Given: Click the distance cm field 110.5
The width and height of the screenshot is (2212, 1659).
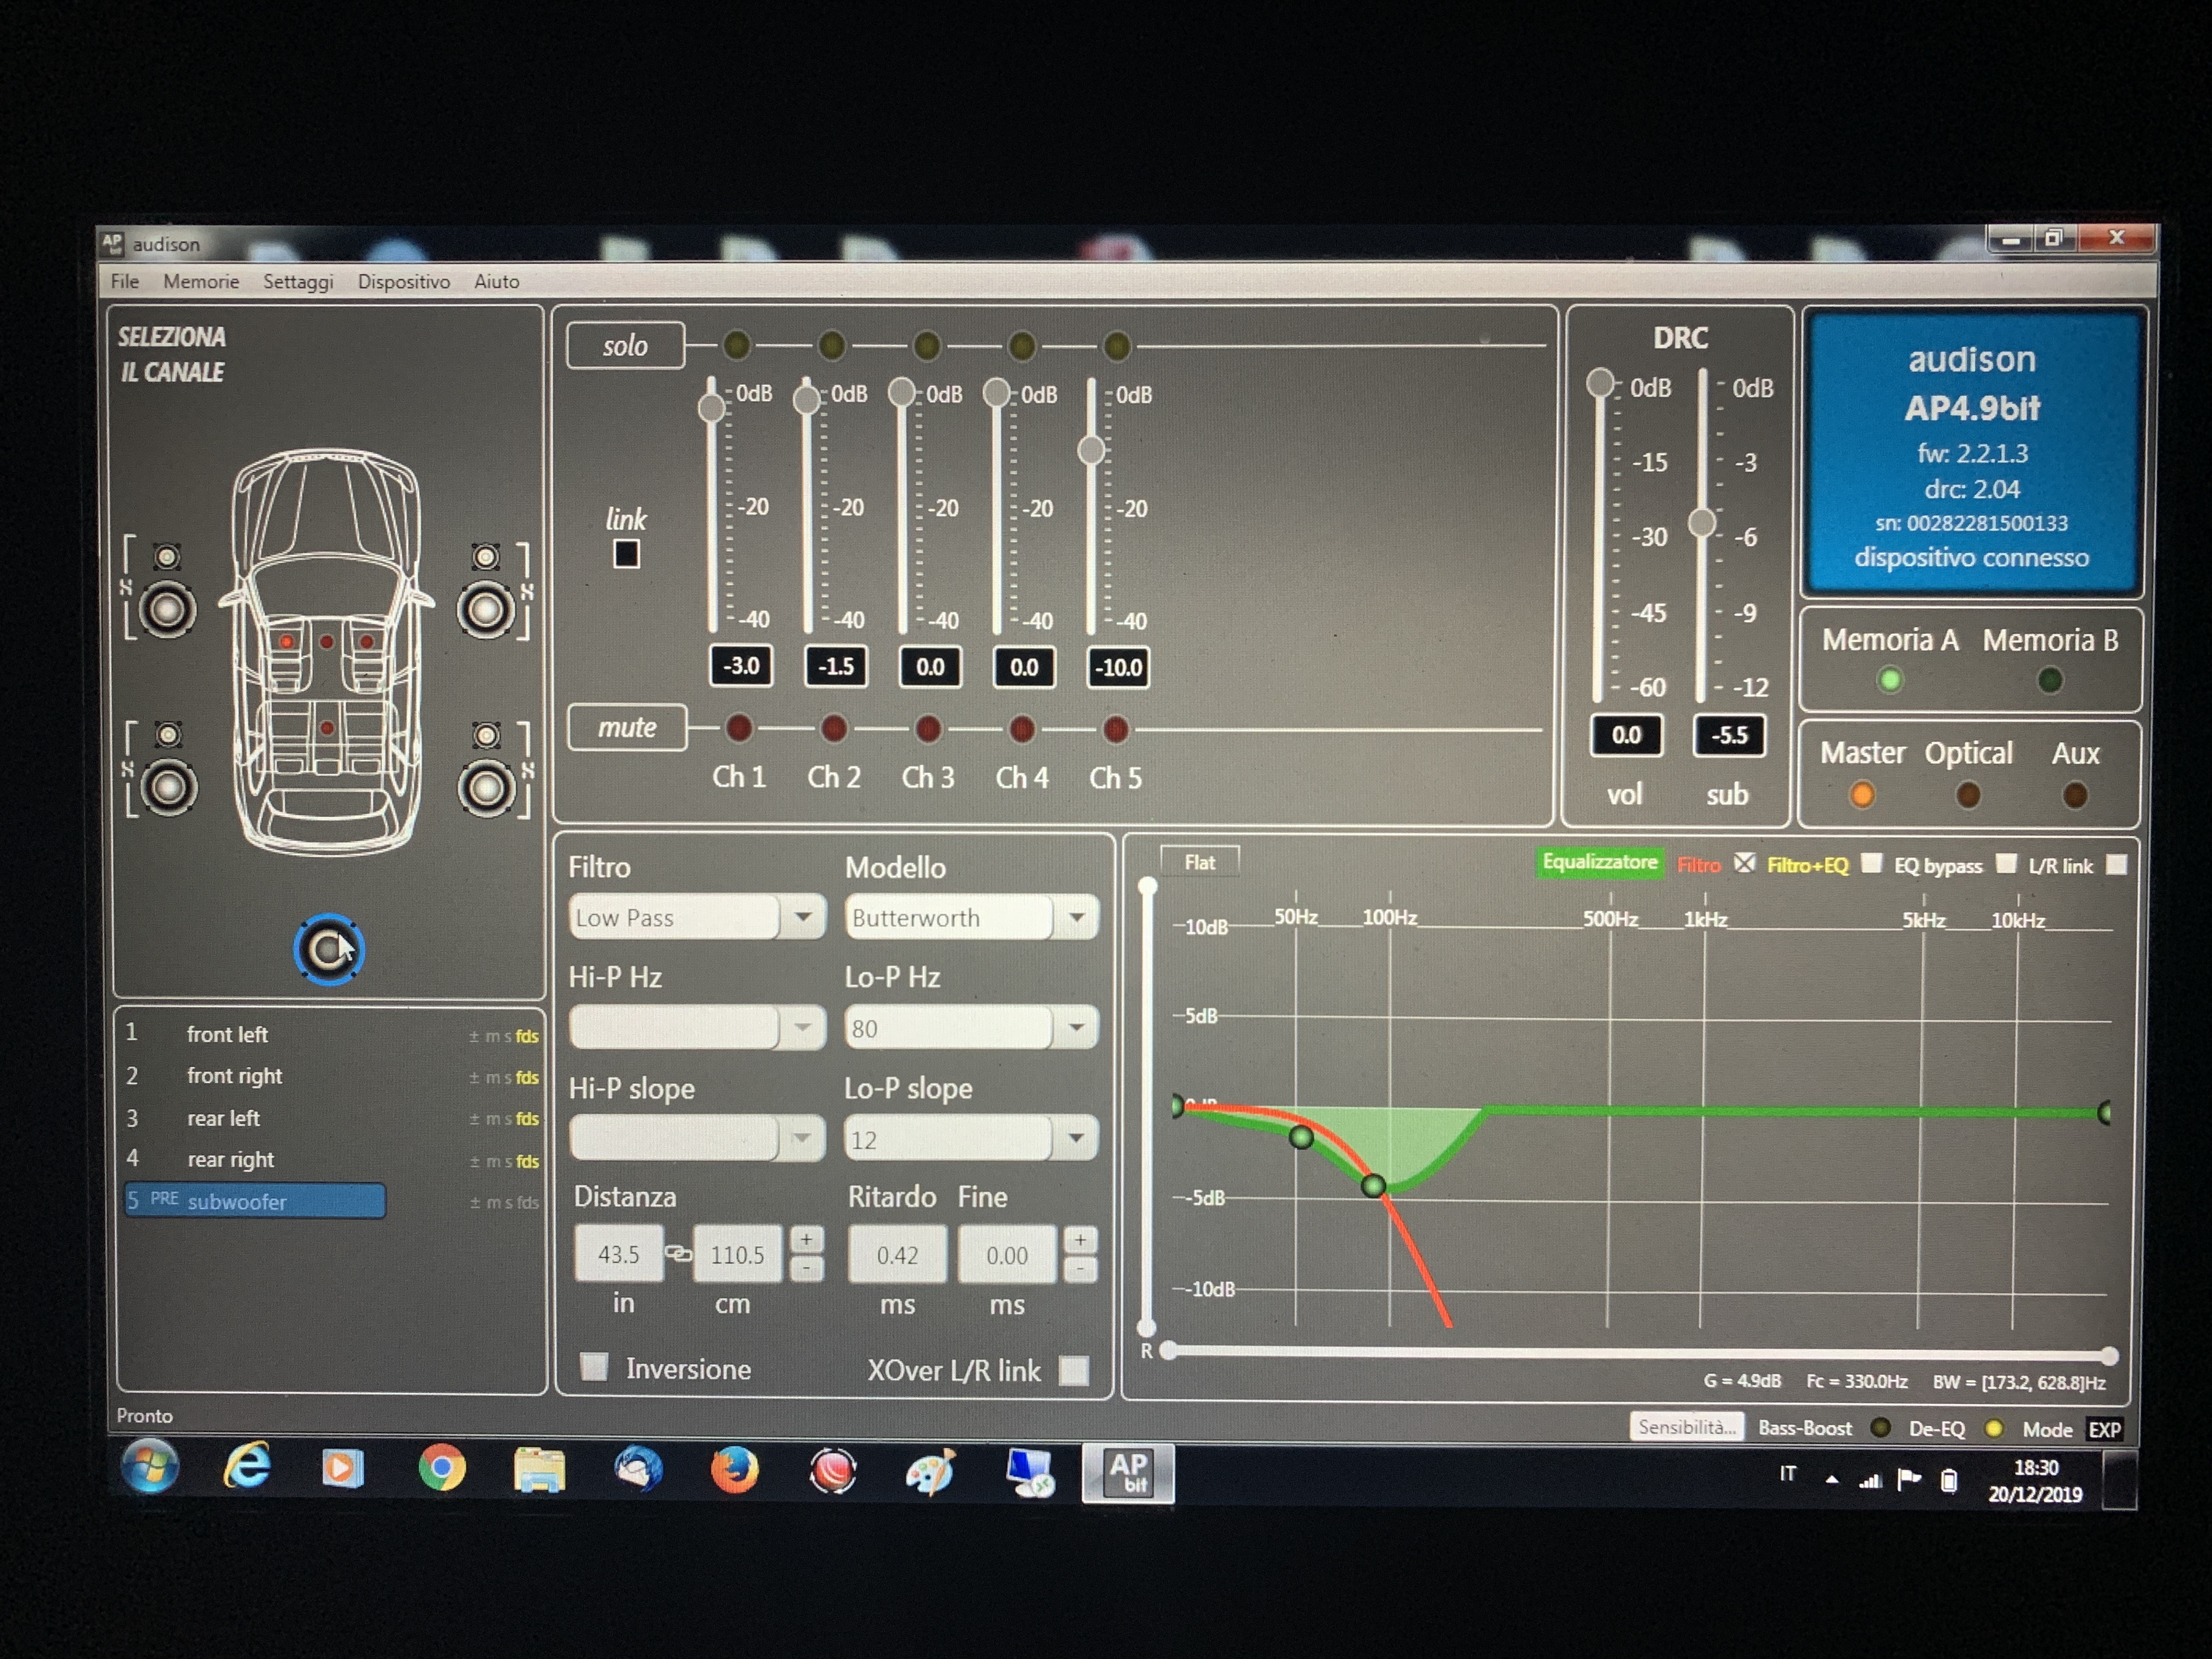Looking at the screenshot, I should (x=737, y=1254).
